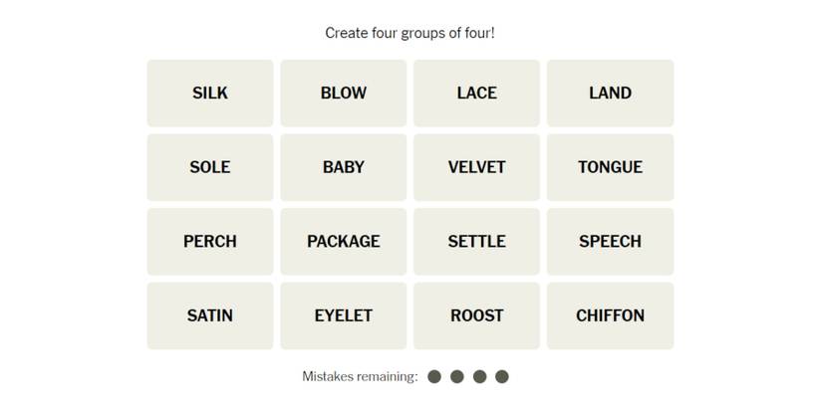Toggle the LACE tile
Screen dimensions: 822x411
point(476,93)
